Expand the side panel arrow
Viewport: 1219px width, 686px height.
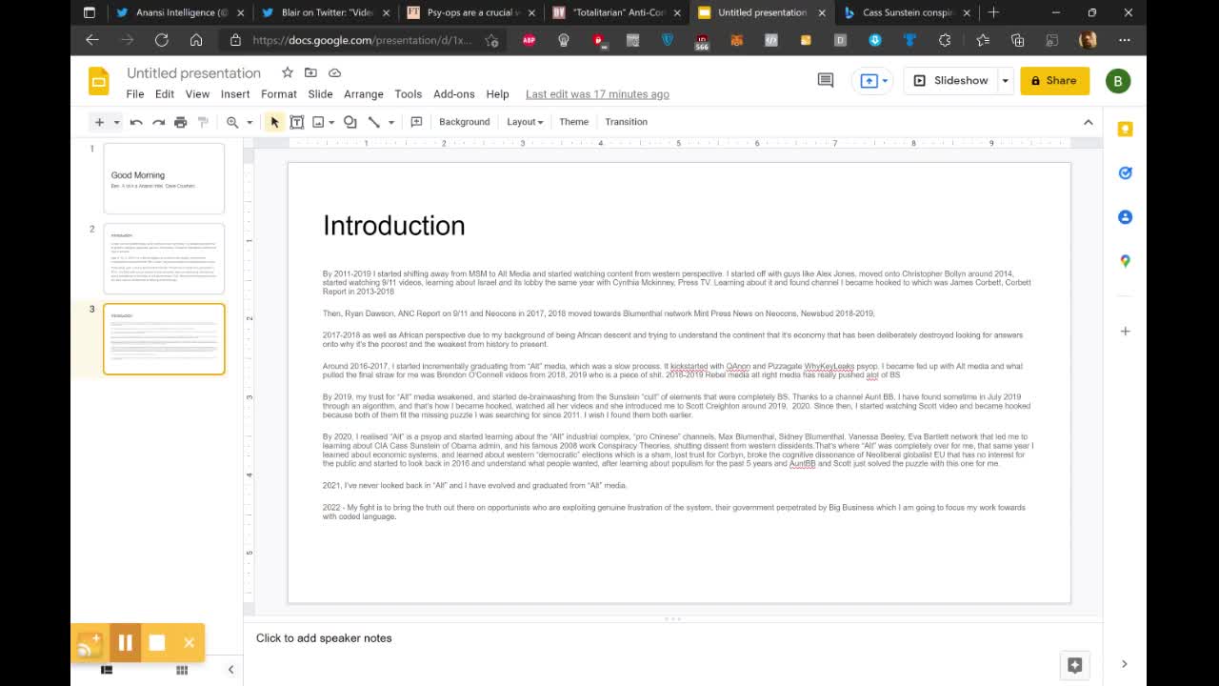click(1124, 664)
